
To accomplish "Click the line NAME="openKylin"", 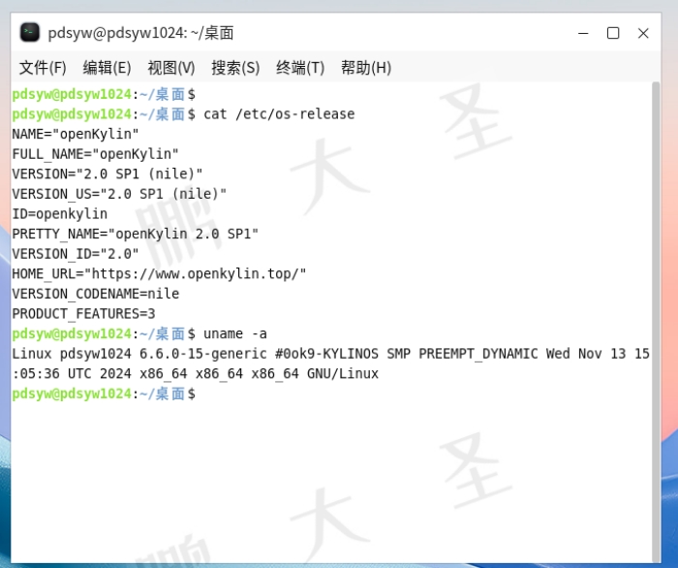I will [x=76, y=134].
